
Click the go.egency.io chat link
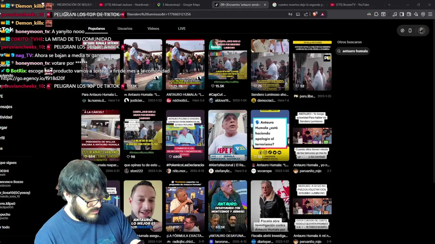[x=33, y=78]
